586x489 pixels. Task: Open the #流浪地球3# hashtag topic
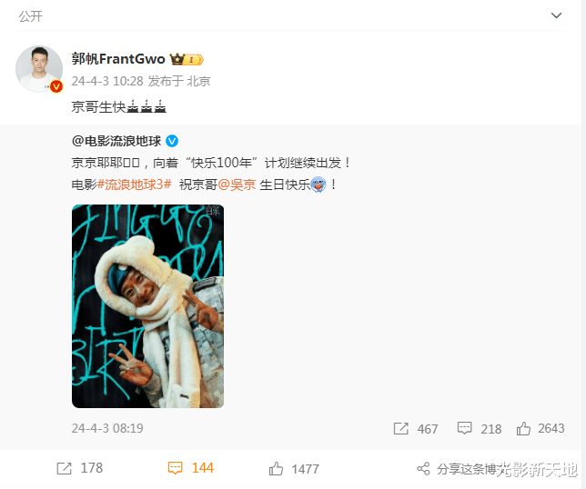[134, 185]
